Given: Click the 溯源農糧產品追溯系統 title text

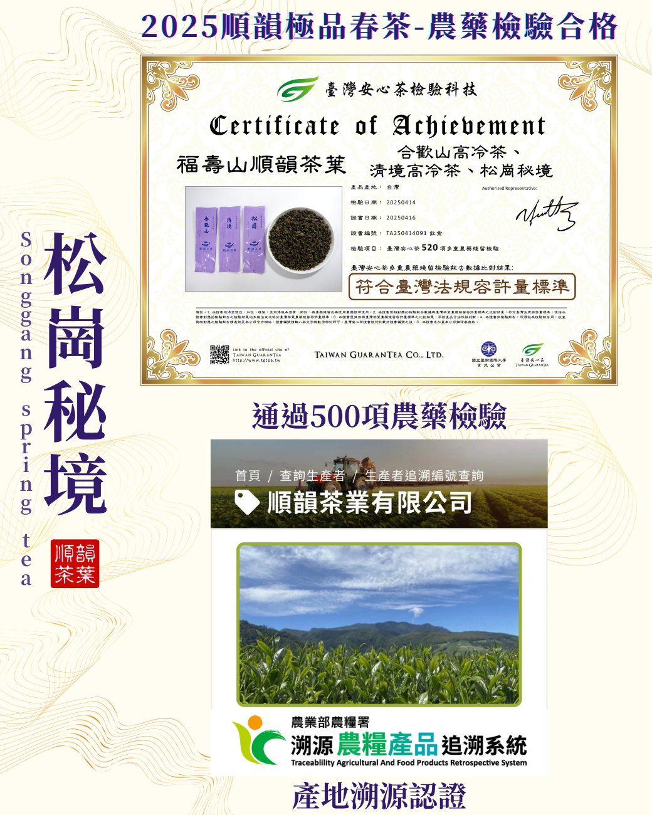Looking at the screenshot, I should 409,745.
